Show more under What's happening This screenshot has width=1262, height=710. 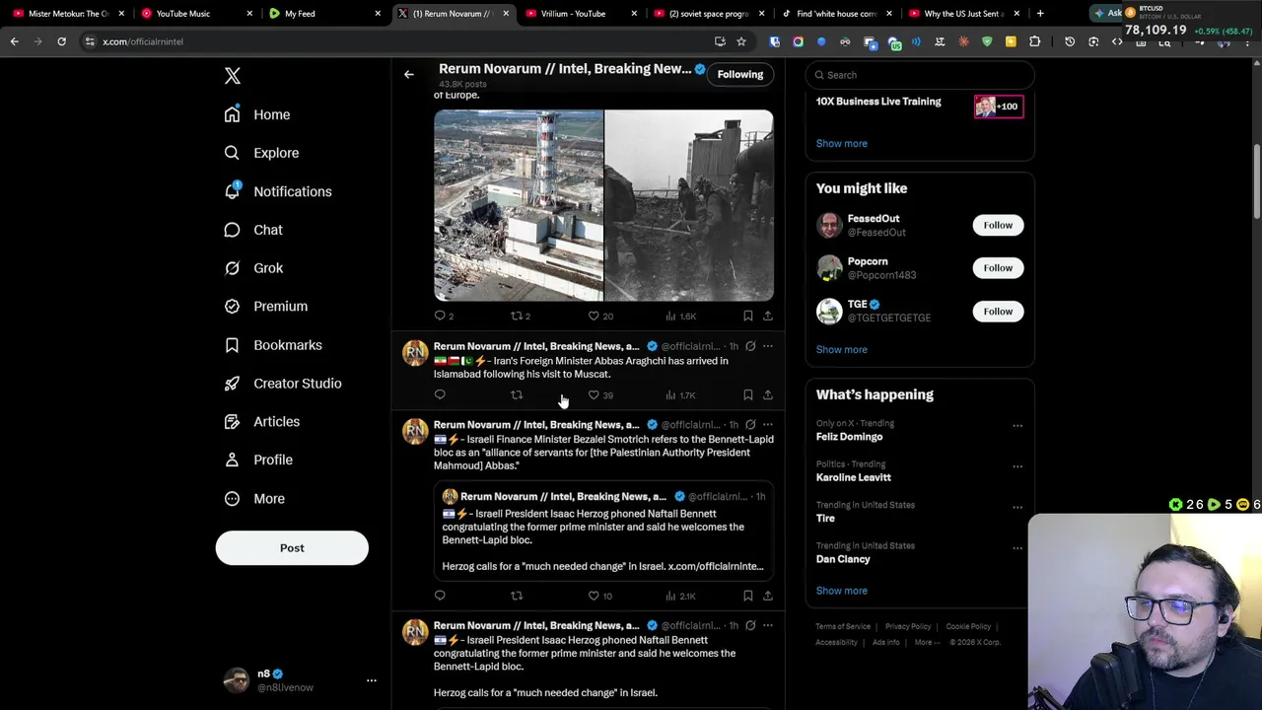pyautogui.click(x=842, y=591)
